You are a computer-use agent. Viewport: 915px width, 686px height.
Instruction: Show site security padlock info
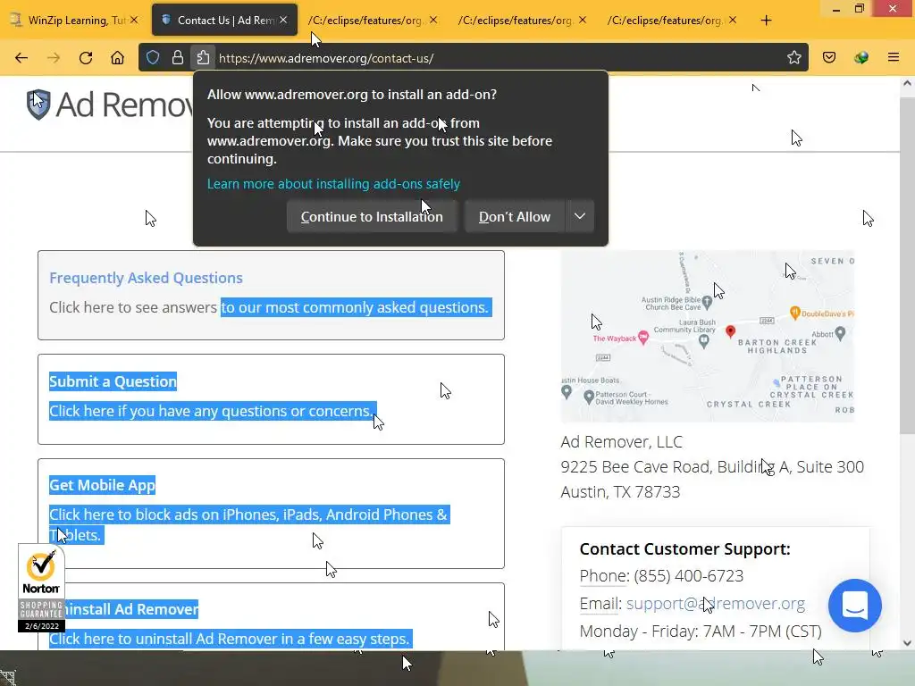point(178,57)
